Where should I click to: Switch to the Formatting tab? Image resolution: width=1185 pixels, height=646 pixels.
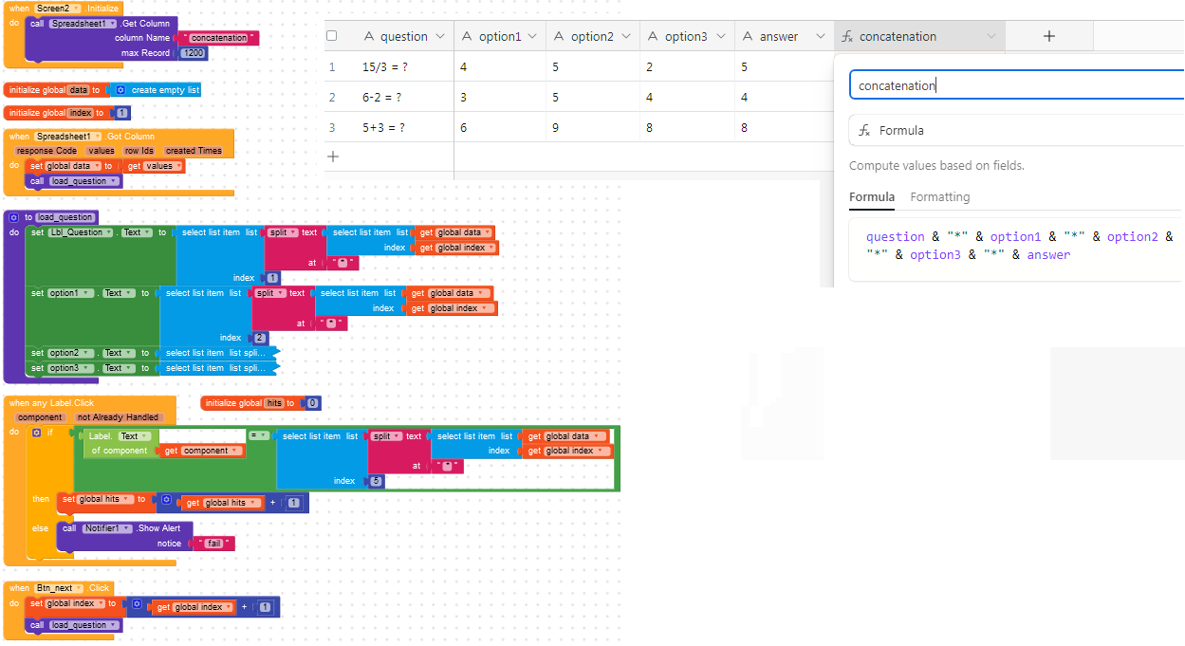939,197
